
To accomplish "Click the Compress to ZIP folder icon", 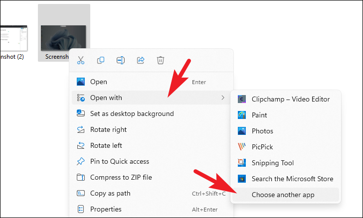I will [81, 177].
